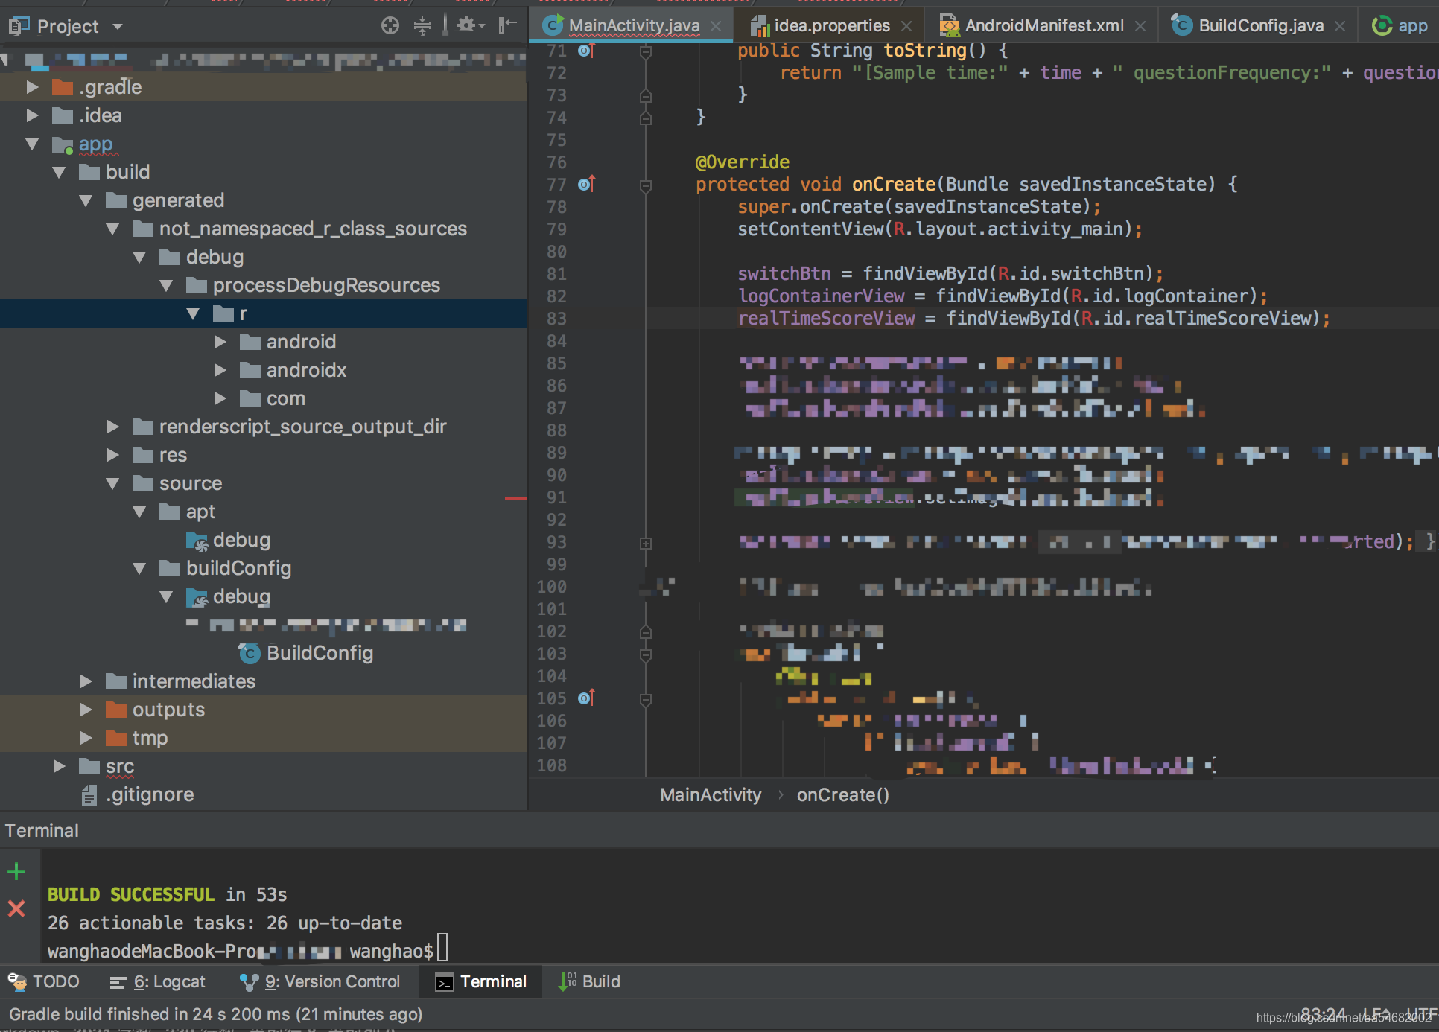Close the terminal session with red X

coord(16,908)
